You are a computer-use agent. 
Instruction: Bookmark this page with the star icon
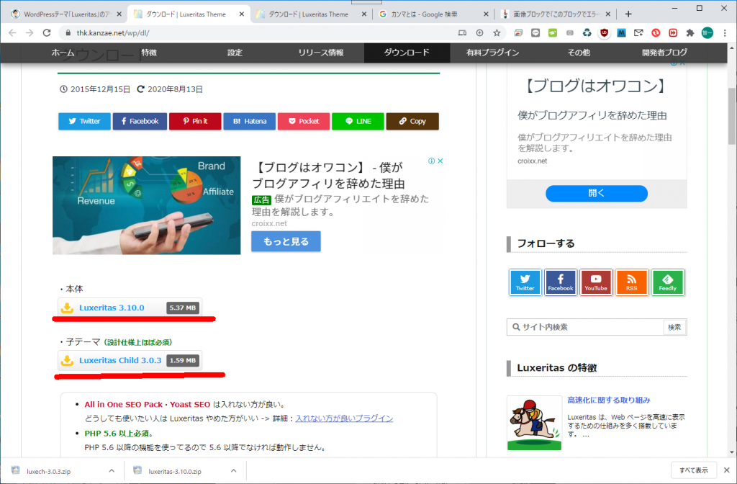pyautogui.click(x=497, y=32)
